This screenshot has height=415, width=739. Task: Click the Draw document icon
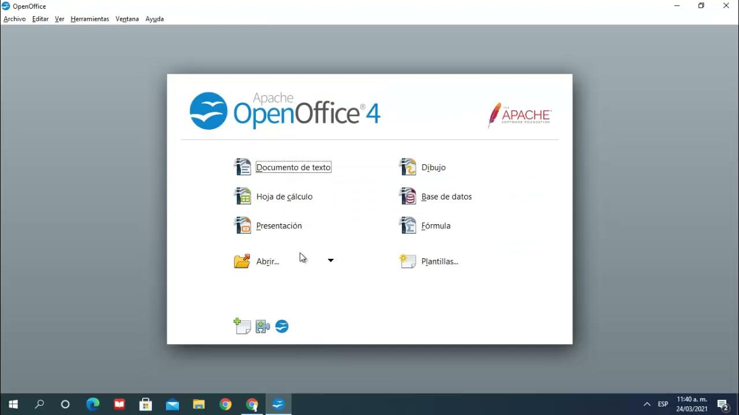tap(408, 167)
